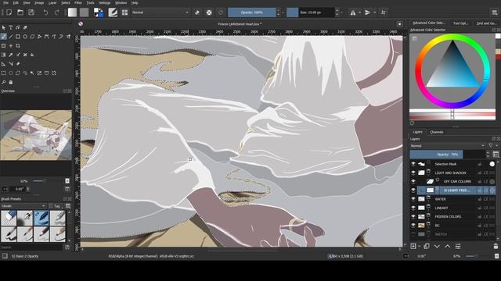The height and width of the screenshot is (281, 501).
Task: Hide the WATER layer
Action: pos(413,199)
